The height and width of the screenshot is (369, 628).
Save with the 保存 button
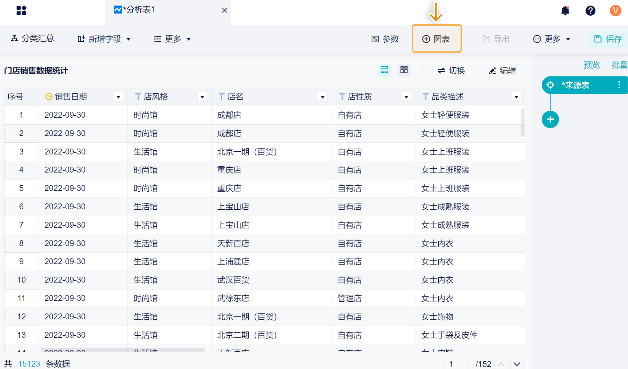point(608,39)
